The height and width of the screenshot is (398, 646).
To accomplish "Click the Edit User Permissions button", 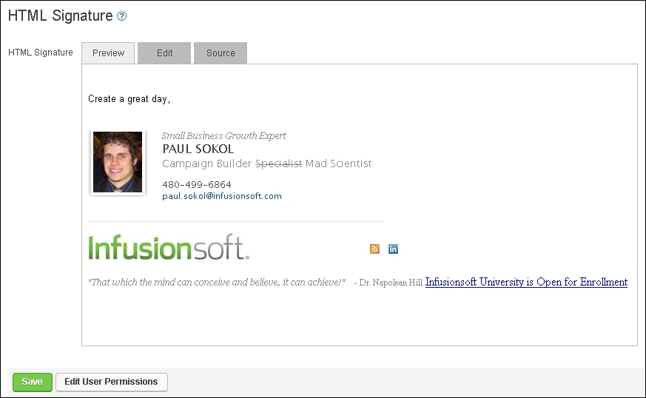I will 111,382.
